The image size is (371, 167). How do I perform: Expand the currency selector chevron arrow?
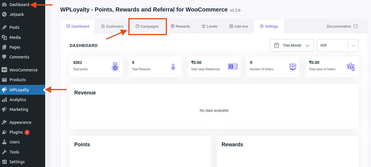[353, 45]
